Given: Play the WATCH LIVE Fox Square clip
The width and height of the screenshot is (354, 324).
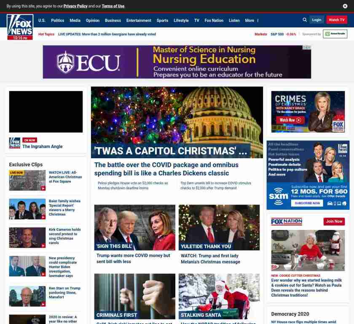Looking at the screenshot, I should (x=27, y=180).
